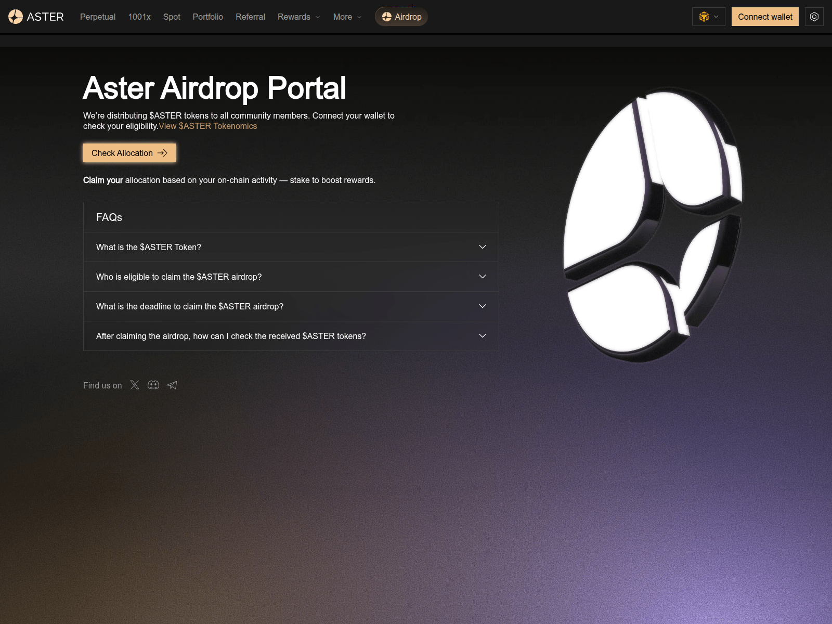Open the Aster X (Twitter) page
The image size is (832, 624).
pyautogui.click(x=135, y=385)
